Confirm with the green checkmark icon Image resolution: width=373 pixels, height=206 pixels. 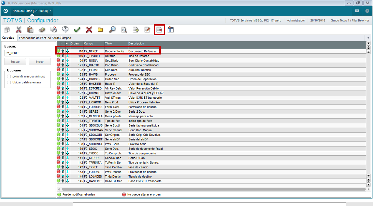point(77,29)
